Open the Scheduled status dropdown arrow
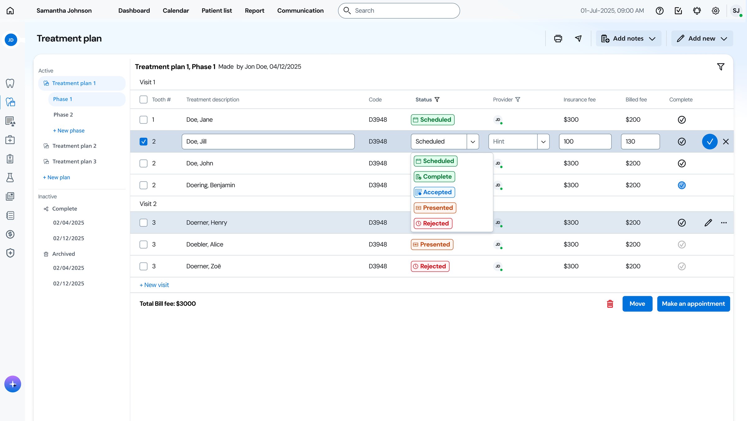 pos(473,141)
